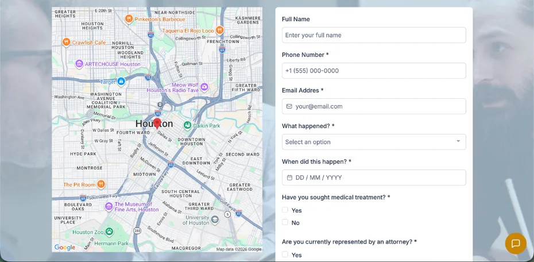Click the Google logo link on map

click(65, 248)
